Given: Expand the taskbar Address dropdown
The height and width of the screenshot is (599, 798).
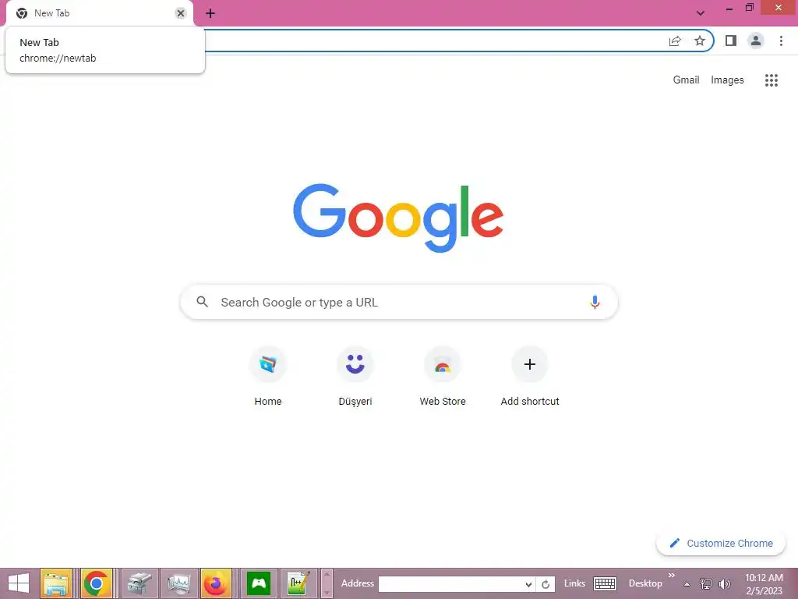Looking at the screenshot, I should click(529, 584).
